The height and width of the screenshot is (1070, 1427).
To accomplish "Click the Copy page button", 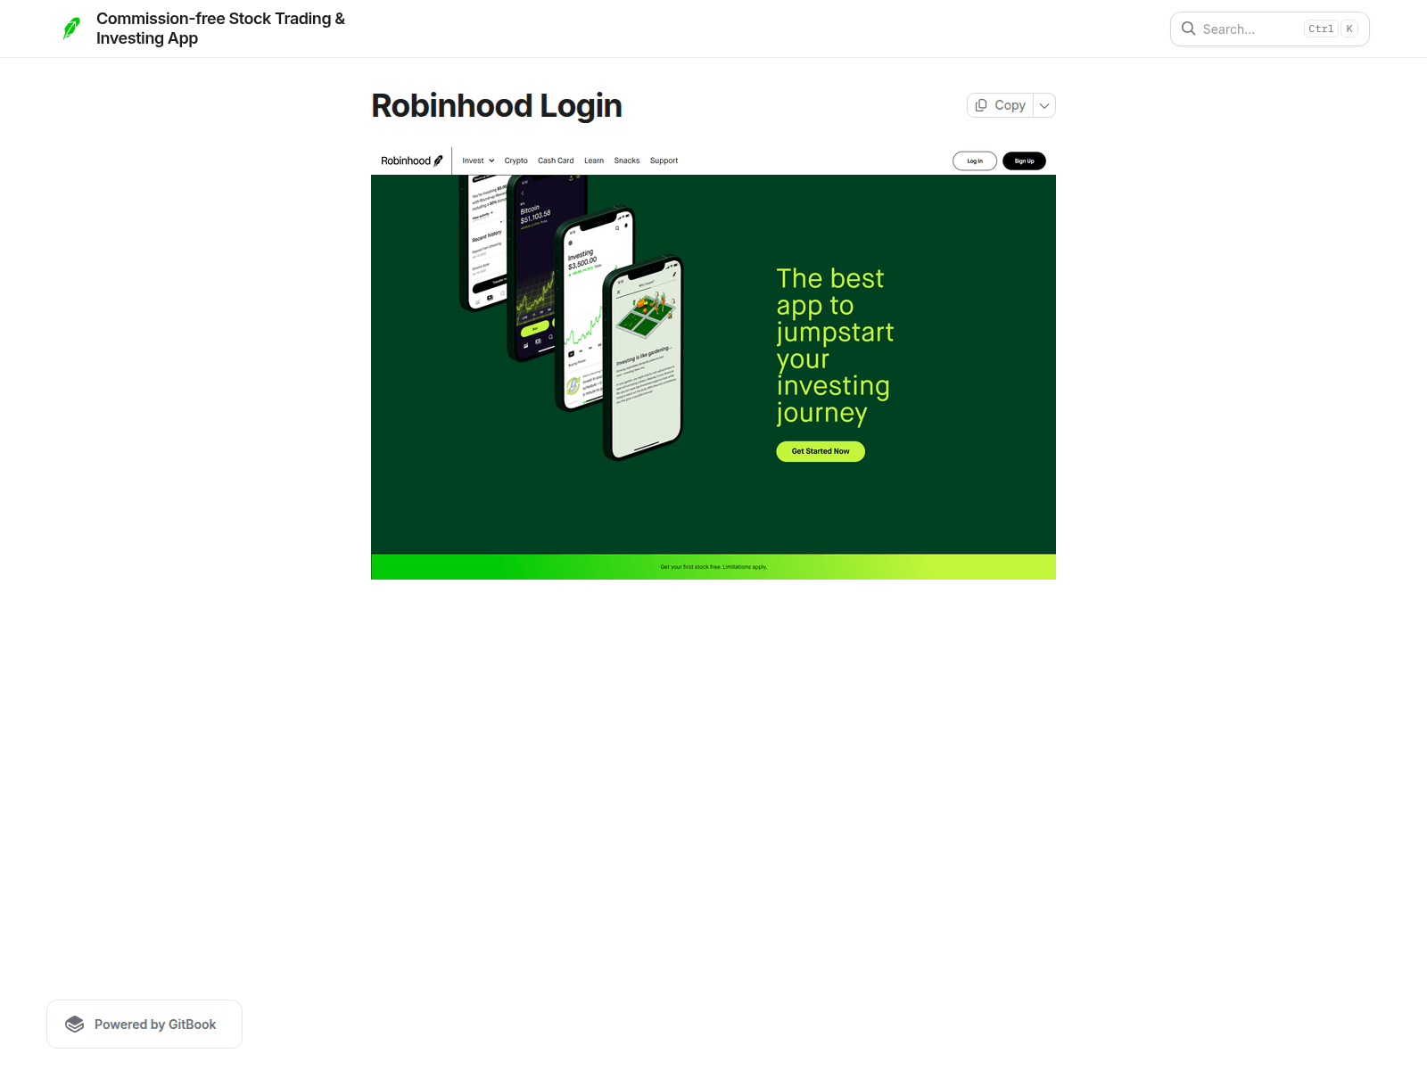I will point(1000,105).
